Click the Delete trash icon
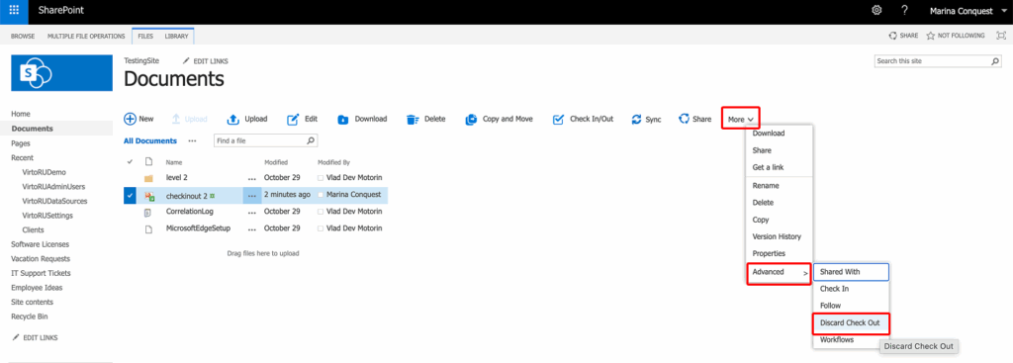 413,120
